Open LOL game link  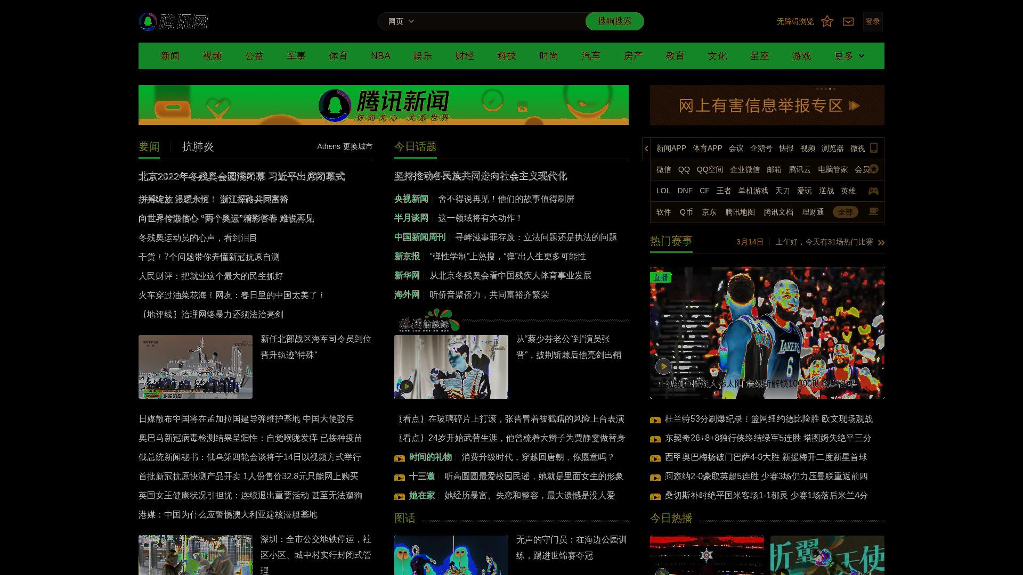(x=663, y=191)
